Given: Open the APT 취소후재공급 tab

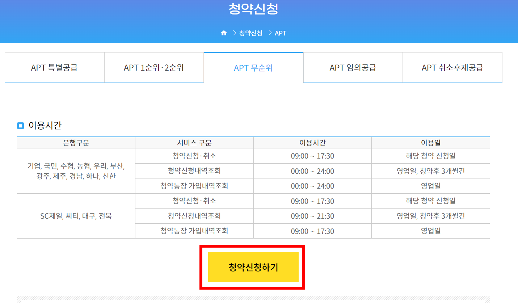Looking at the screenshot, I should point(452,67).
